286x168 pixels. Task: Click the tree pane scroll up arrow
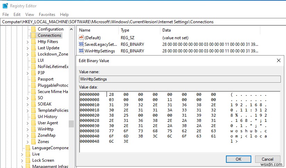[x=71, y=29]
